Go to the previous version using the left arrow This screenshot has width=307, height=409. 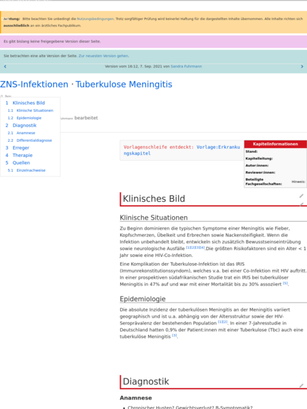click(x=5, y=67)
